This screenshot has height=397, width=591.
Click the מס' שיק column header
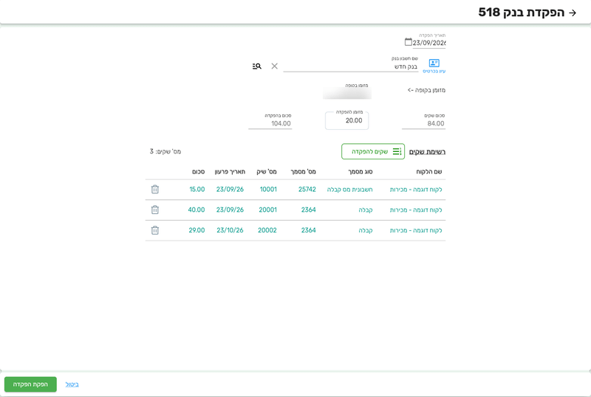click(267, 171)
